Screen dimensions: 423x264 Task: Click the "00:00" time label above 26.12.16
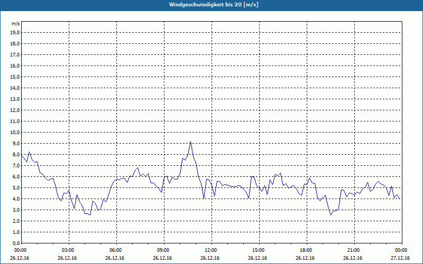[20, 250]
